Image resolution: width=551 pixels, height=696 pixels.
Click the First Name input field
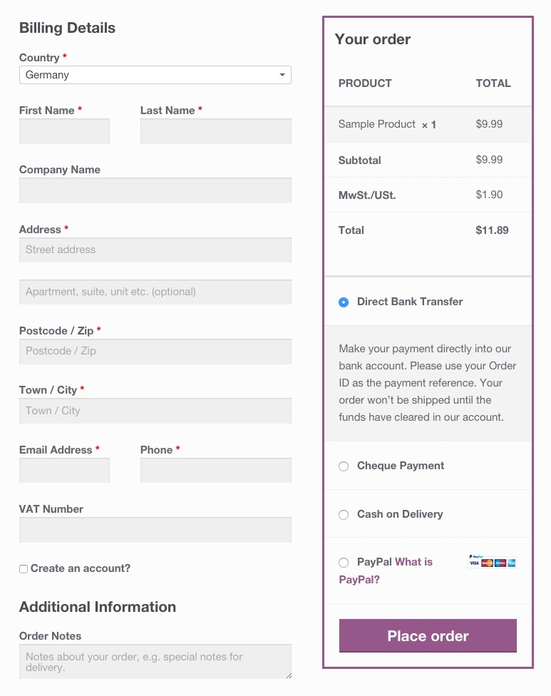click(64, 131)
